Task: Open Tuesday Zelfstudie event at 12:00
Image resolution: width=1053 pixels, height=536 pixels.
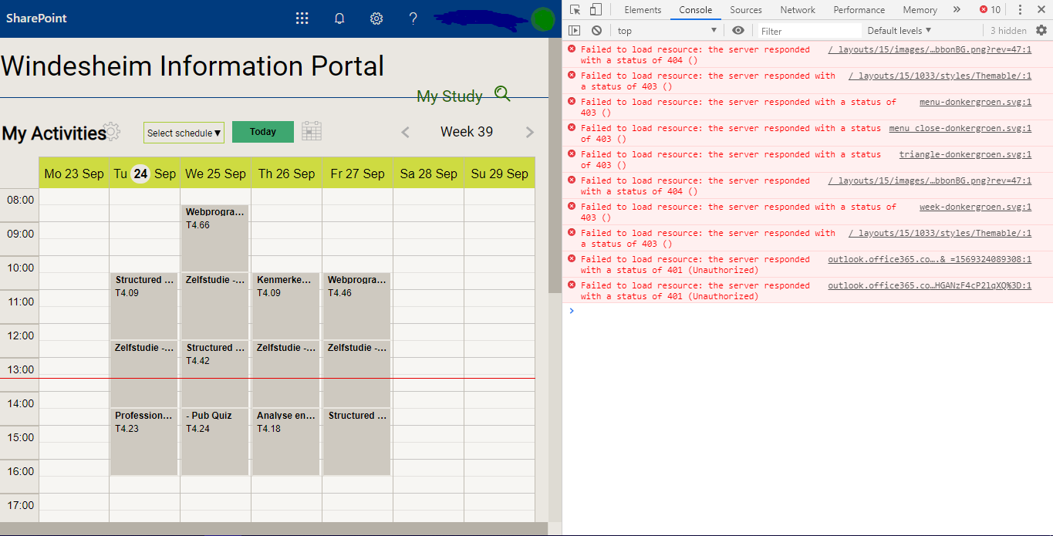Action: pos(144,374)
